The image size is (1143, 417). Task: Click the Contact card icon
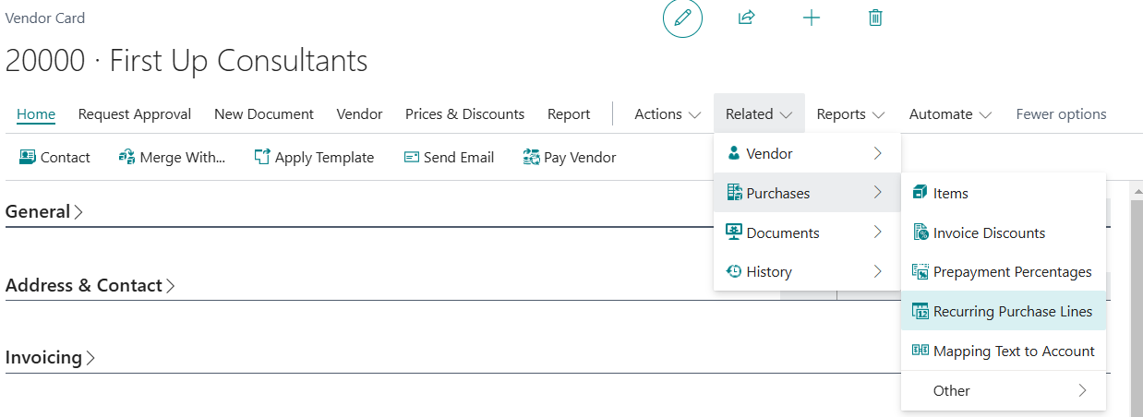click(x=27, y=157)
